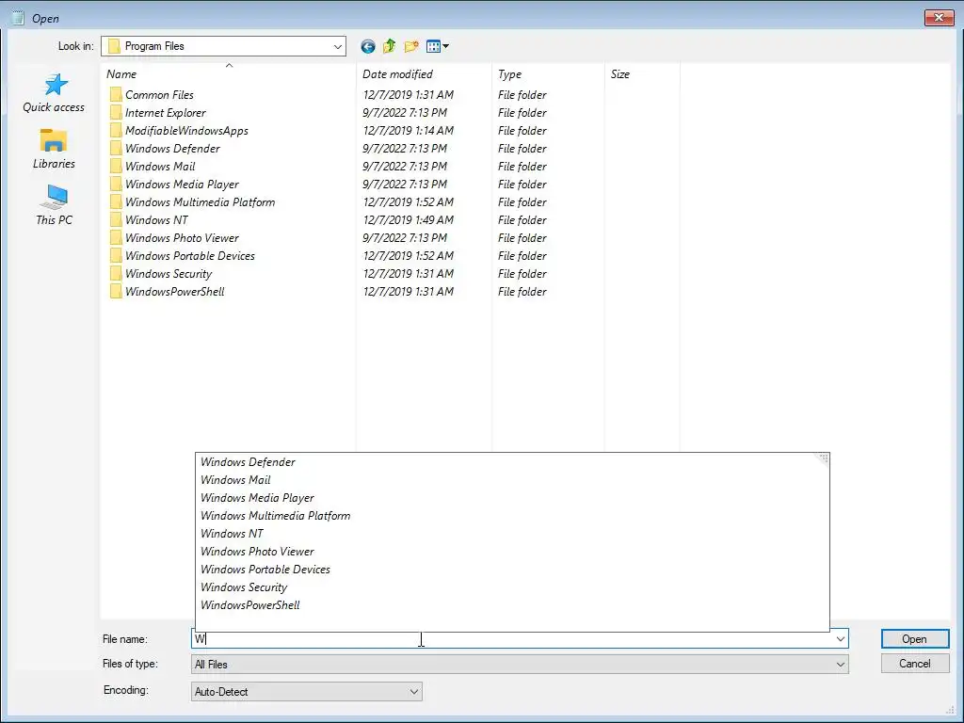Select the ModifiableWindowsApps folder icon

[x=116, y=130]
